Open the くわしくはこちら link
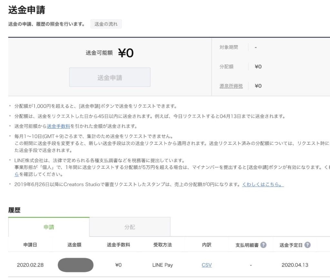 (x=263, y=185)
